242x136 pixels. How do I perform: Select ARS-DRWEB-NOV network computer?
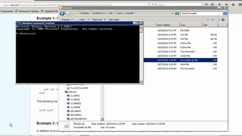[79, 119]
